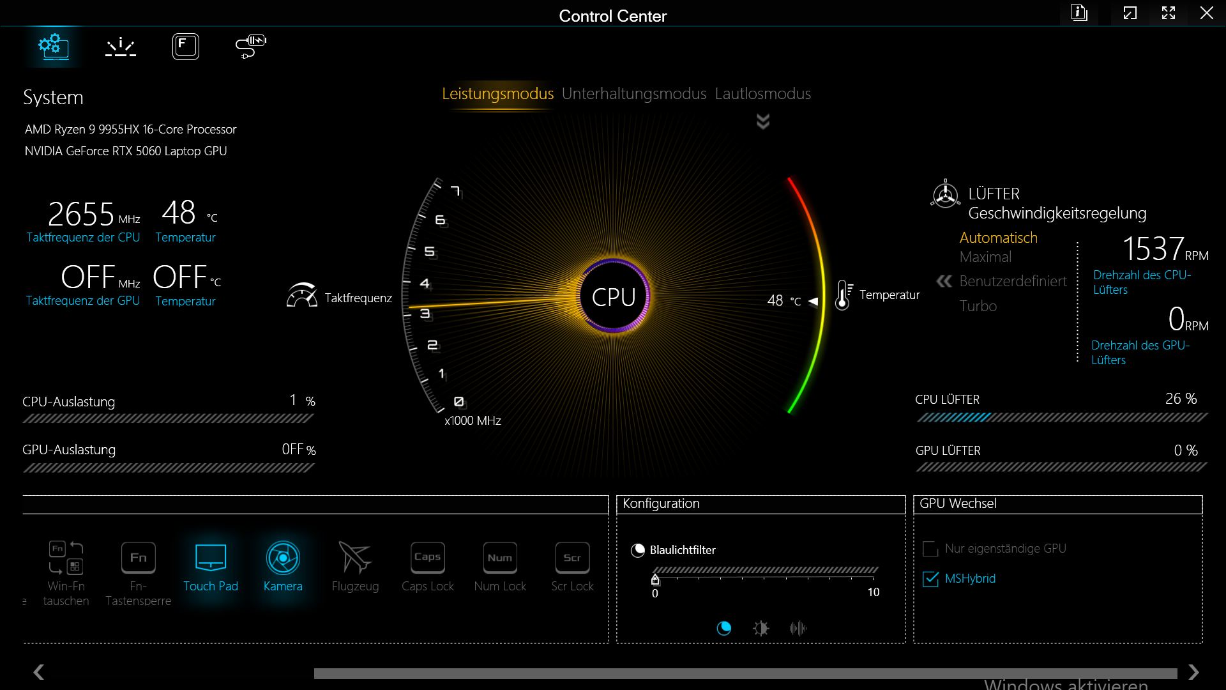The width and height of the screenshot is (1226, 690).
Task: Open the power adapter settings icon
Action: (x=250, y=47)
